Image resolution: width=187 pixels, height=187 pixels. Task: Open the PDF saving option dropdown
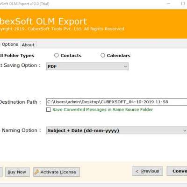(x=87, y=66)
